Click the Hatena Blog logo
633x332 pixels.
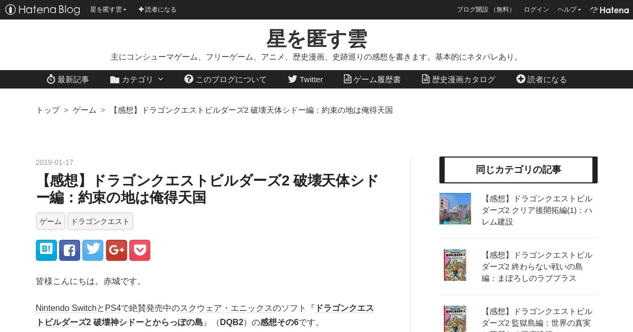(x=43, y=9)
